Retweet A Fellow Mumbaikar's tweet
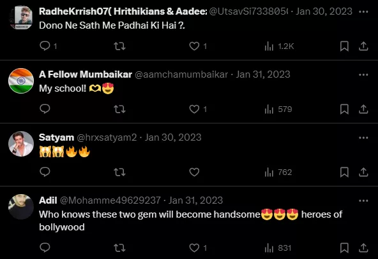 tap(119, 109)
